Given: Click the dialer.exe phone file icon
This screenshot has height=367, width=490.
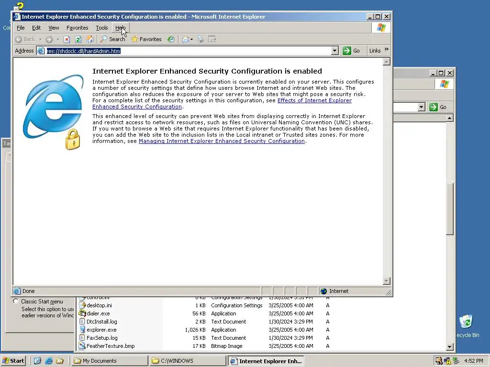Looking at the screenshot, I should coord(82,313).
